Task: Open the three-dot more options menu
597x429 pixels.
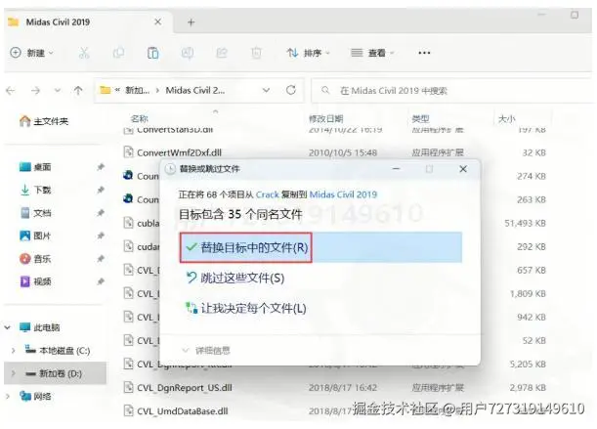Action: (424, 53)
